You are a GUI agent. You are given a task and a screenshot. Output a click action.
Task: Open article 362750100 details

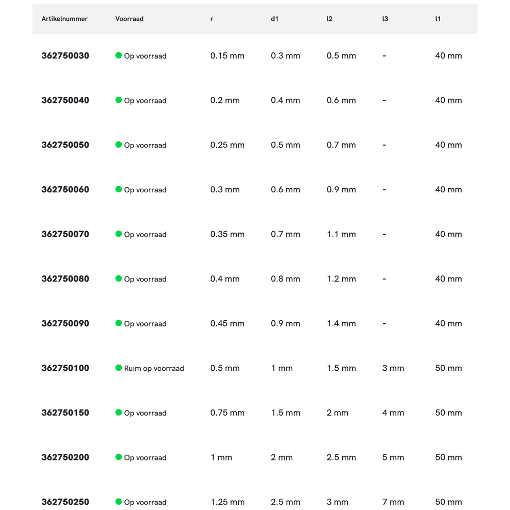pos(65,368)
